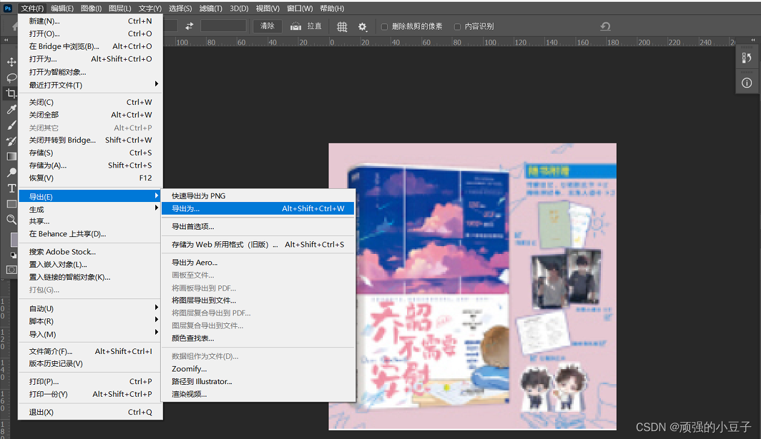Select the Brush tool
Viewport: 761px width, 439px height.
pos(11,125)
